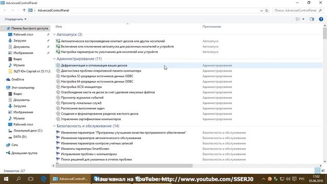Screen dimensions: 327x184
Task: Select 'Настройка 32-разрядных источников данных ODBC'
Action: [97, 76]
